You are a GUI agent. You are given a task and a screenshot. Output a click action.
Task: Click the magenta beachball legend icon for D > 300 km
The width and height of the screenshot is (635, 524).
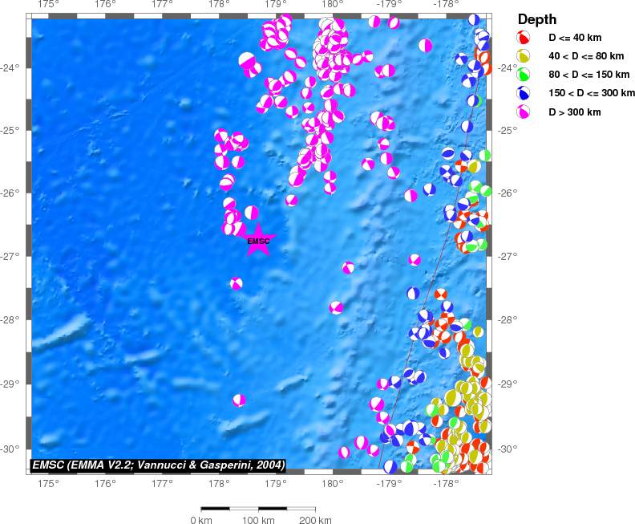(523, 112)
